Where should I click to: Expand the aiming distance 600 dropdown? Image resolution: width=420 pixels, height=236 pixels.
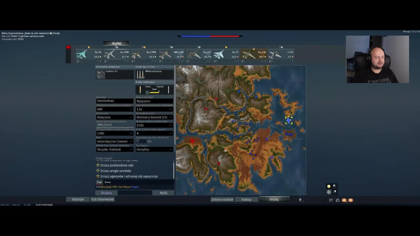[115, 109]
